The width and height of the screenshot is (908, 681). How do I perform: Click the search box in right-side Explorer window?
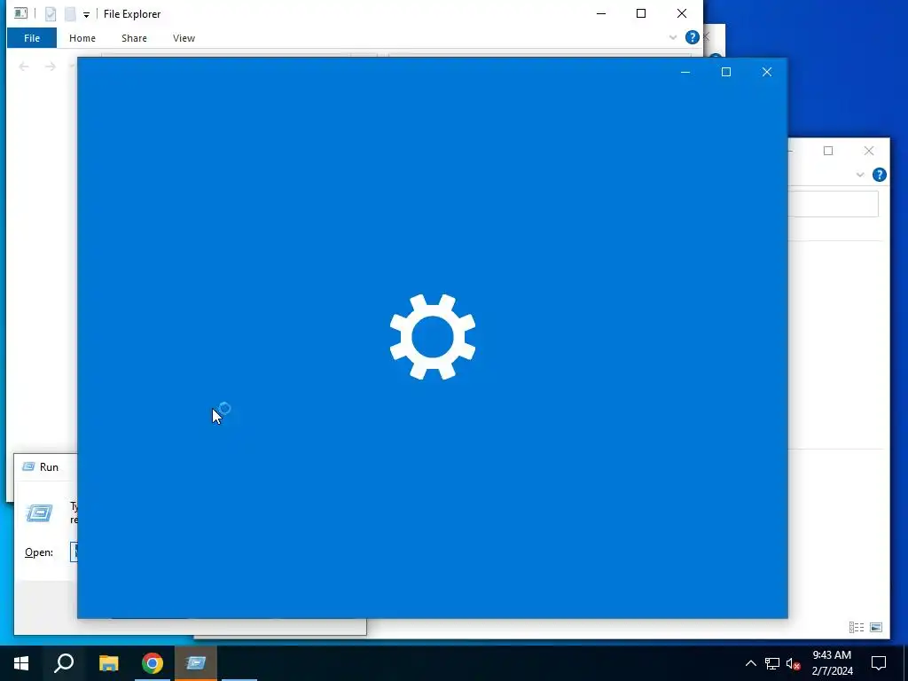tap(834, 204)
